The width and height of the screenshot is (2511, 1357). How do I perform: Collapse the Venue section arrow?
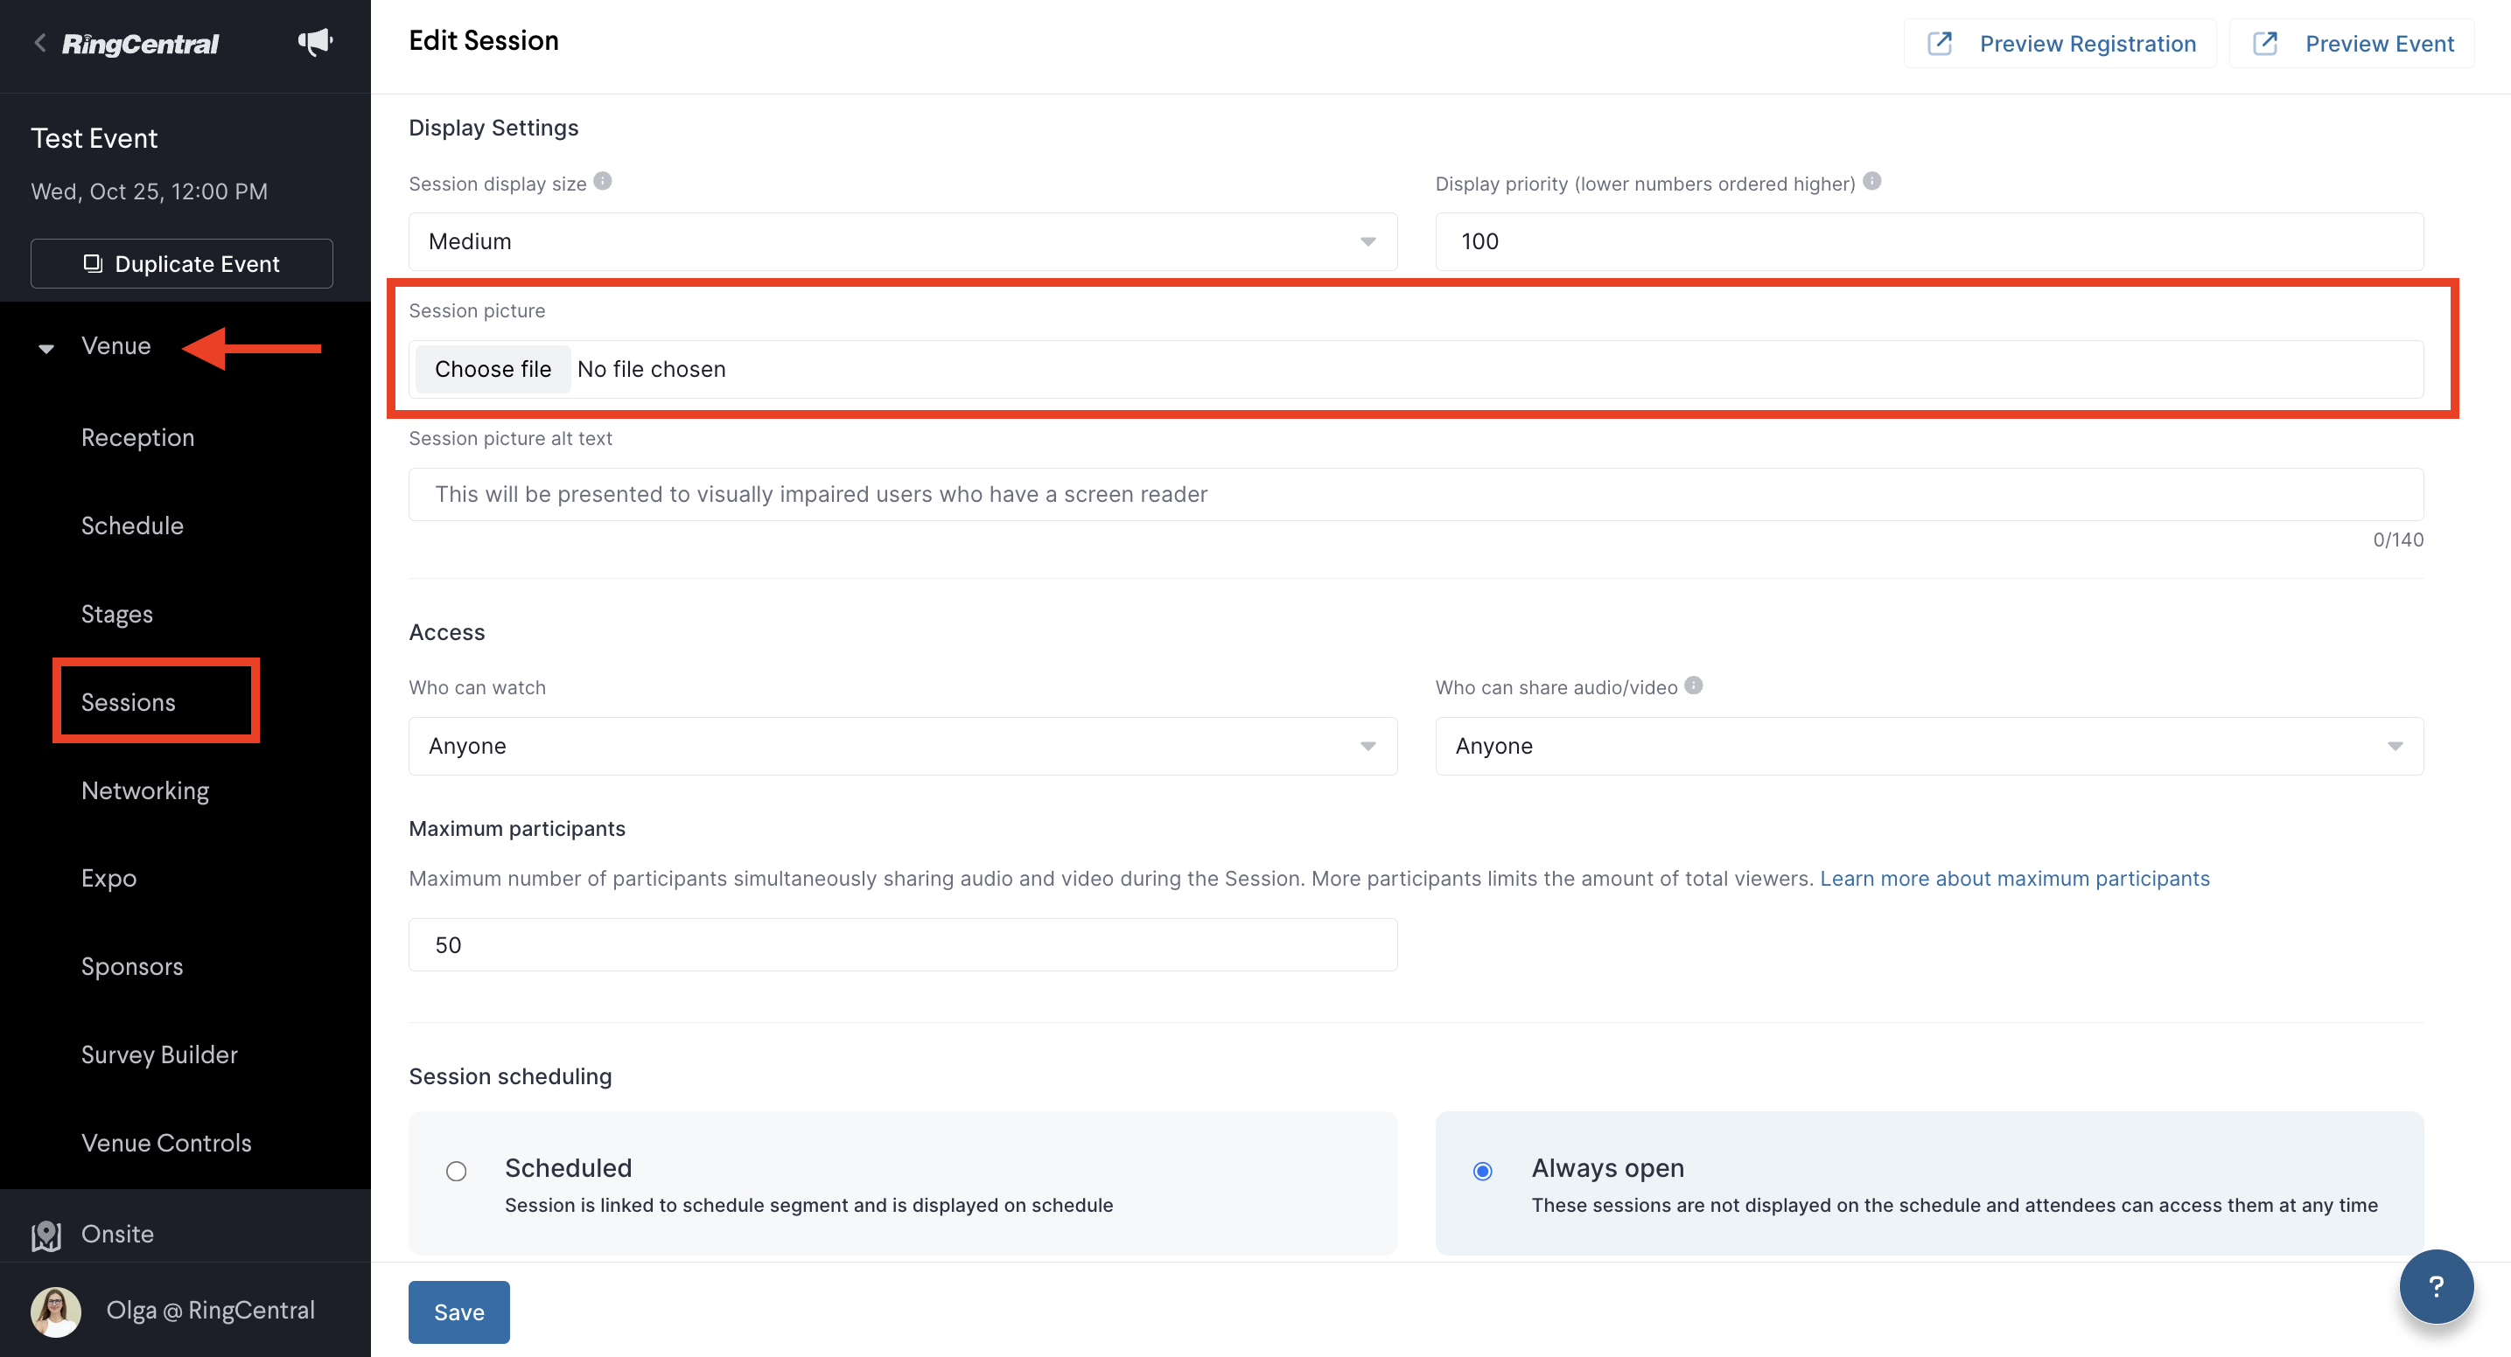coord(45,348)
